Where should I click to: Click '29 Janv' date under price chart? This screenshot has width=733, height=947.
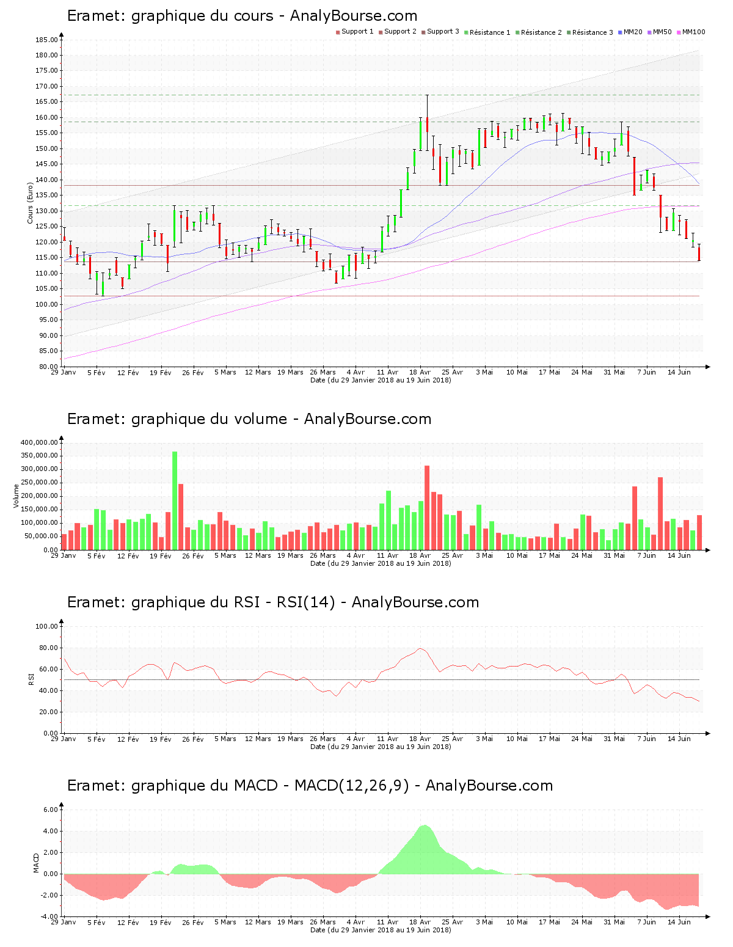click(64, 372)
